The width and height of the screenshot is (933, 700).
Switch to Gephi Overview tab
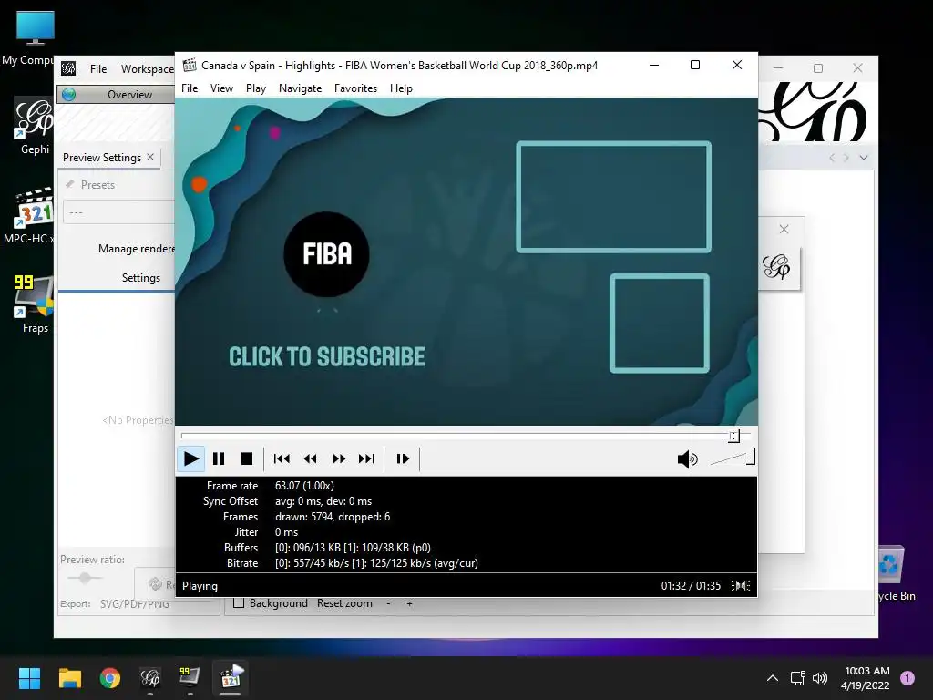tap(116, 94)
